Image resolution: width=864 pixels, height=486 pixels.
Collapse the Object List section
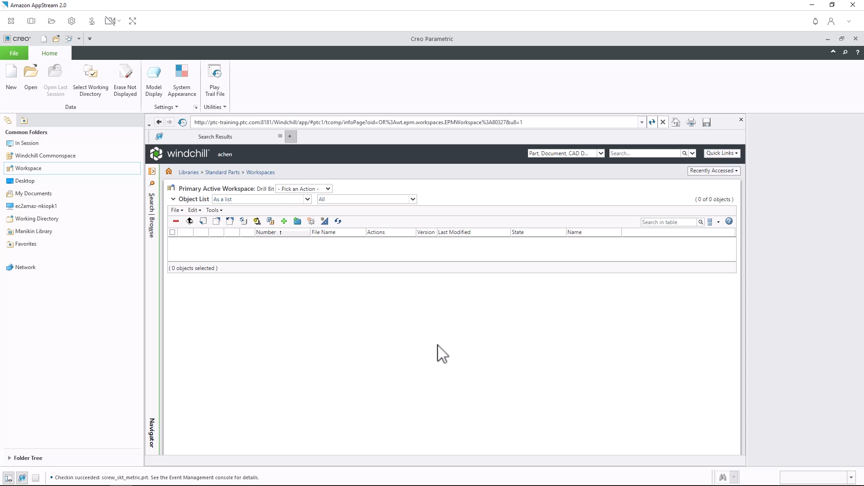tap(173, 199)
